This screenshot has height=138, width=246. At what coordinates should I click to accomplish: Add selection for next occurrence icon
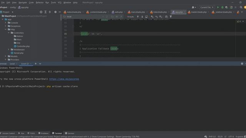(x=152, y=16)
